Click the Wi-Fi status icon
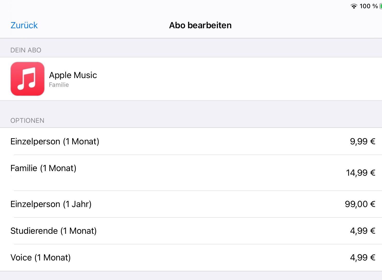 [x=354, y=6]
